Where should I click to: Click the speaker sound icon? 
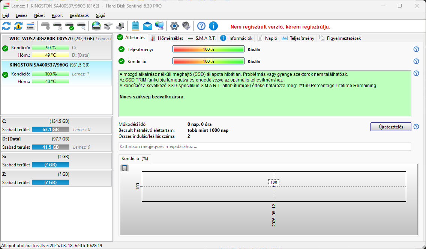click(186, 26)
